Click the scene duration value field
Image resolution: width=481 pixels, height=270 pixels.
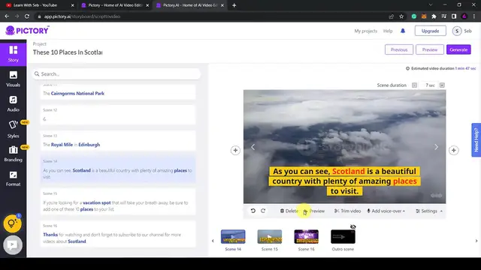click(x=430, y=85)
